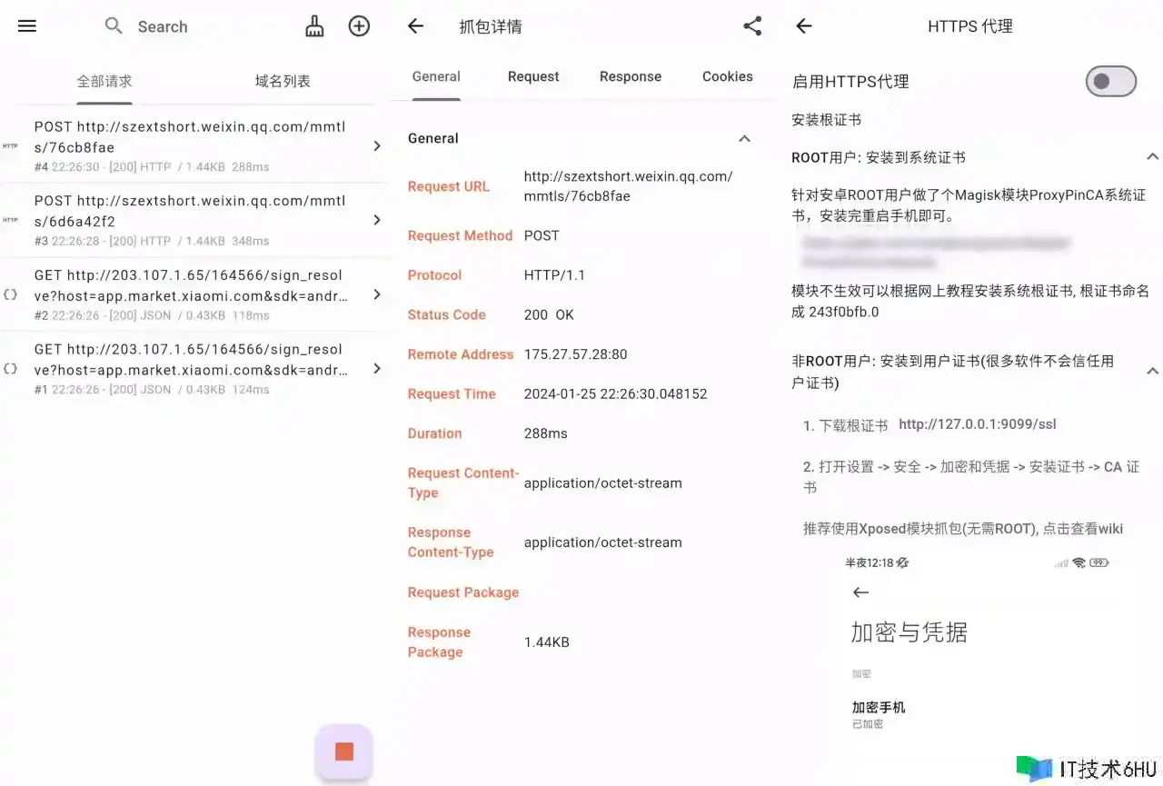Clear requests with the broom icon
Image resolution: width=1163 pixels, height=786 pixels.
point(314,26)
